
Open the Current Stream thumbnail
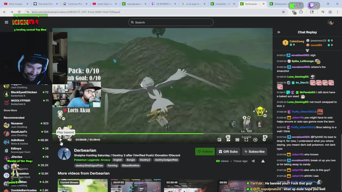(83, 186)
